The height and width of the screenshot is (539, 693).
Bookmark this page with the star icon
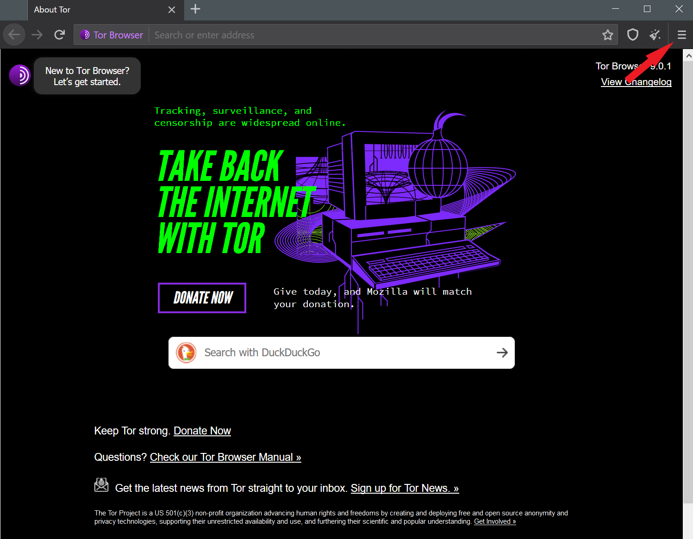(608, 35)
